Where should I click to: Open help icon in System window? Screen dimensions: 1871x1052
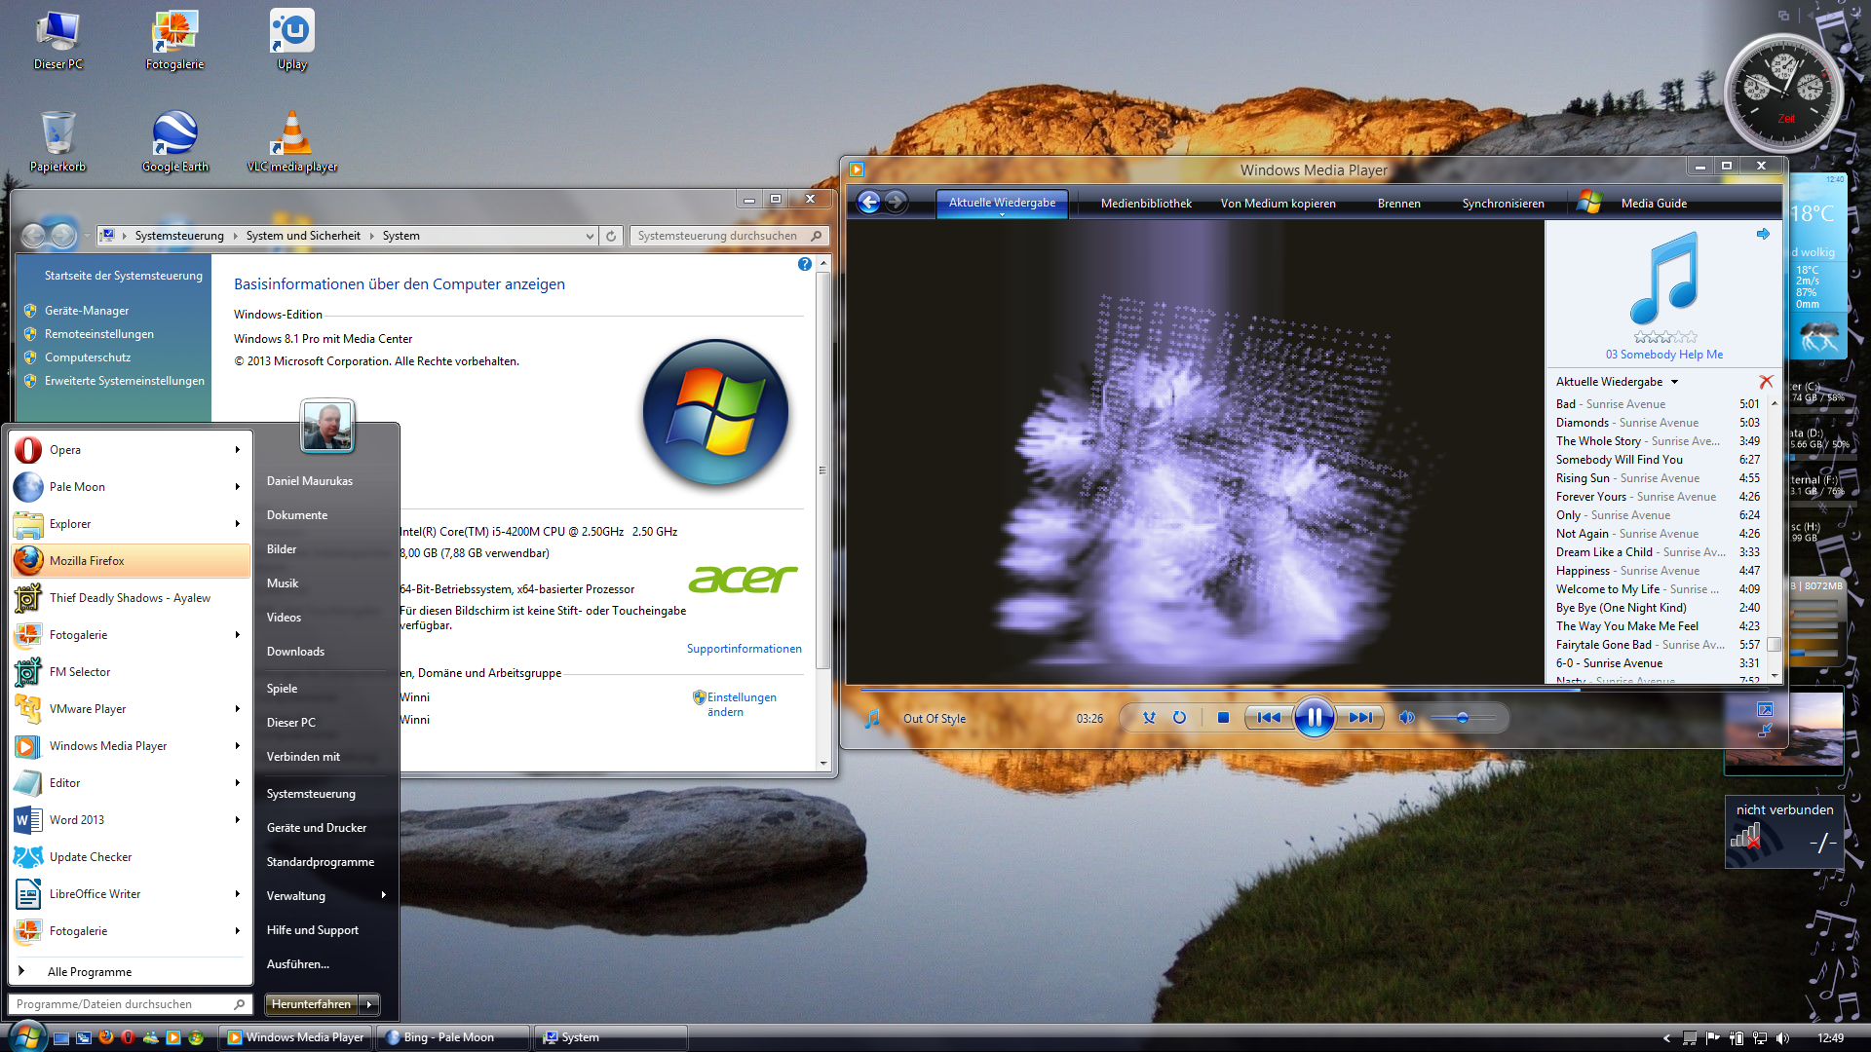point(804,264)
